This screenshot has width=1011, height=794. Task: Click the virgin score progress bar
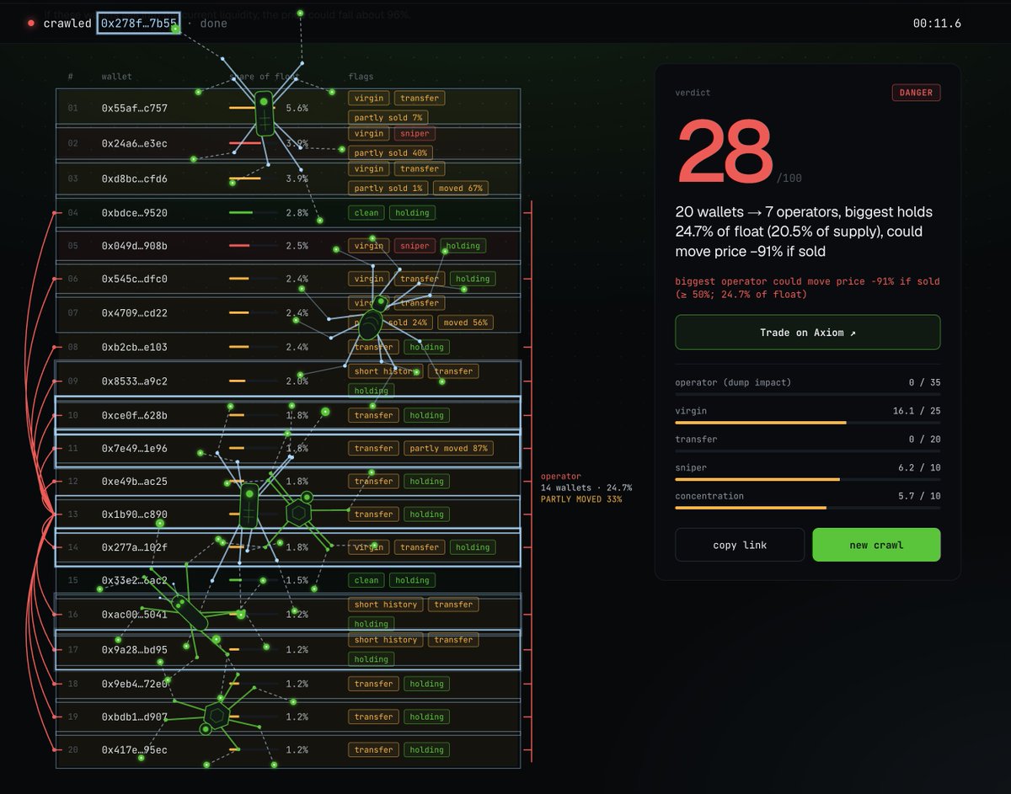pos(807,423)
